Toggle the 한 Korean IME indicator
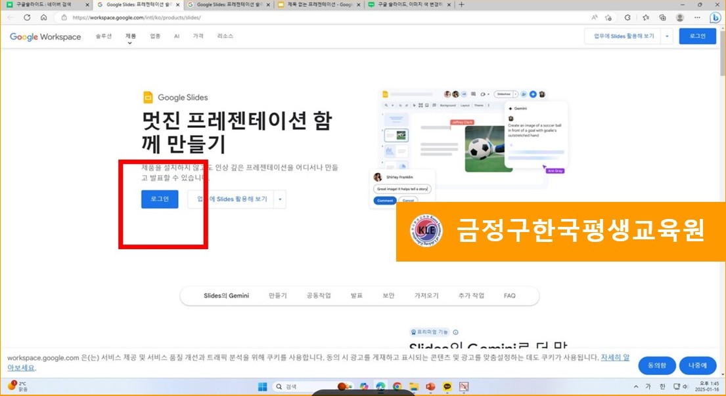Viewport: 726px width, 396px height. 662,387
